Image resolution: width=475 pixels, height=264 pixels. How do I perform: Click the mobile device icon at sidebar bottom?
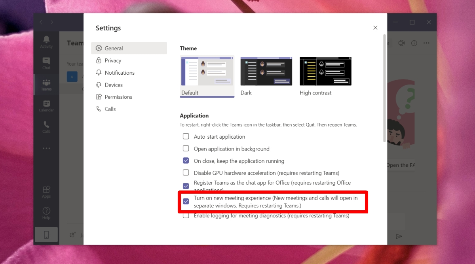pos(46,235)
